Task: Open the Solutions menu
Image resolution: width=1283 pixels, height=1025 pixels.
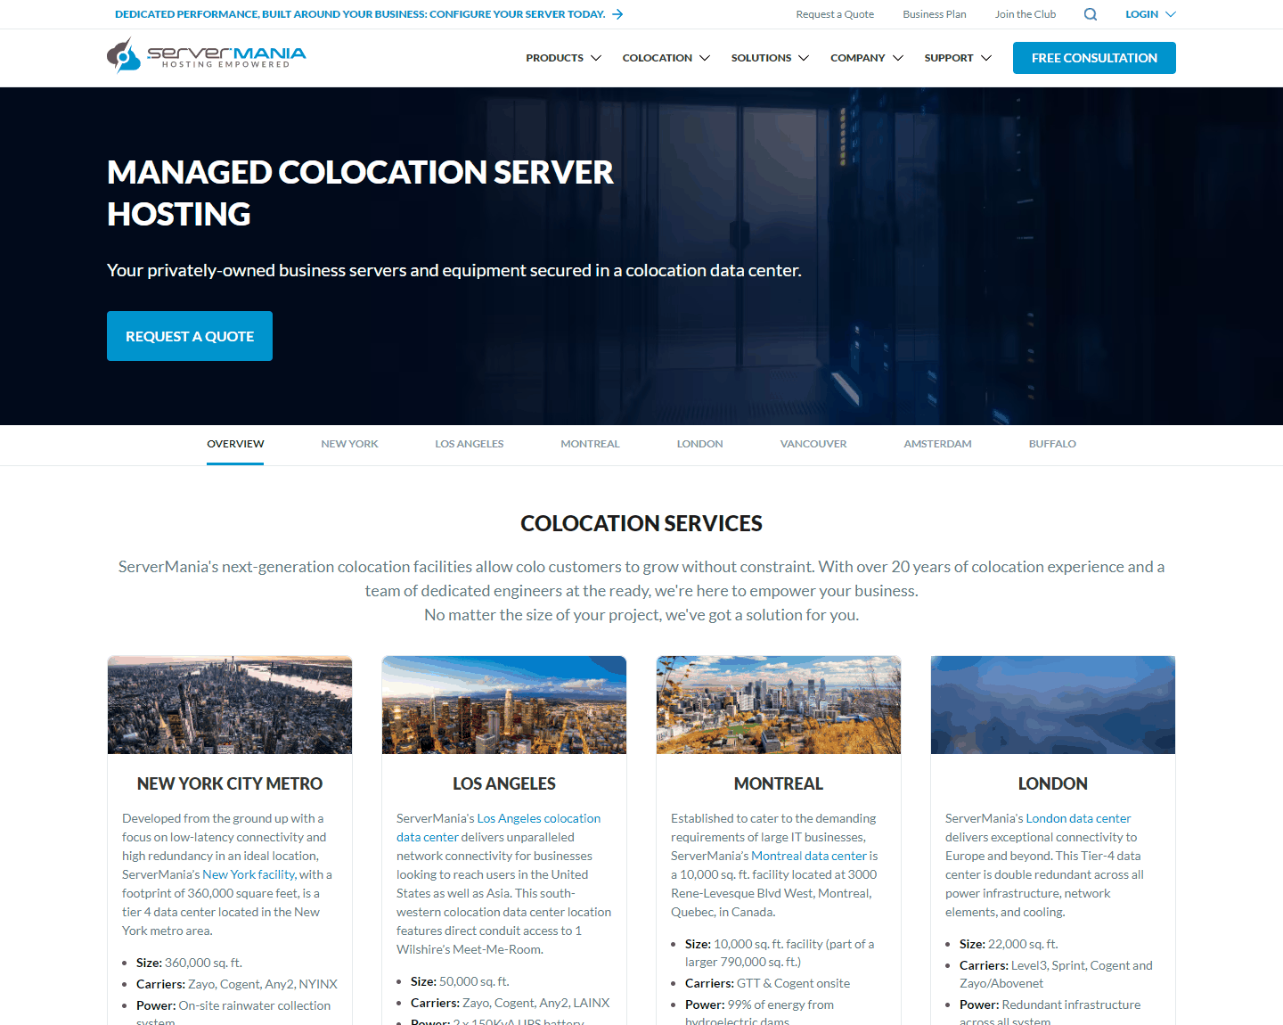Action: (761, 58)
